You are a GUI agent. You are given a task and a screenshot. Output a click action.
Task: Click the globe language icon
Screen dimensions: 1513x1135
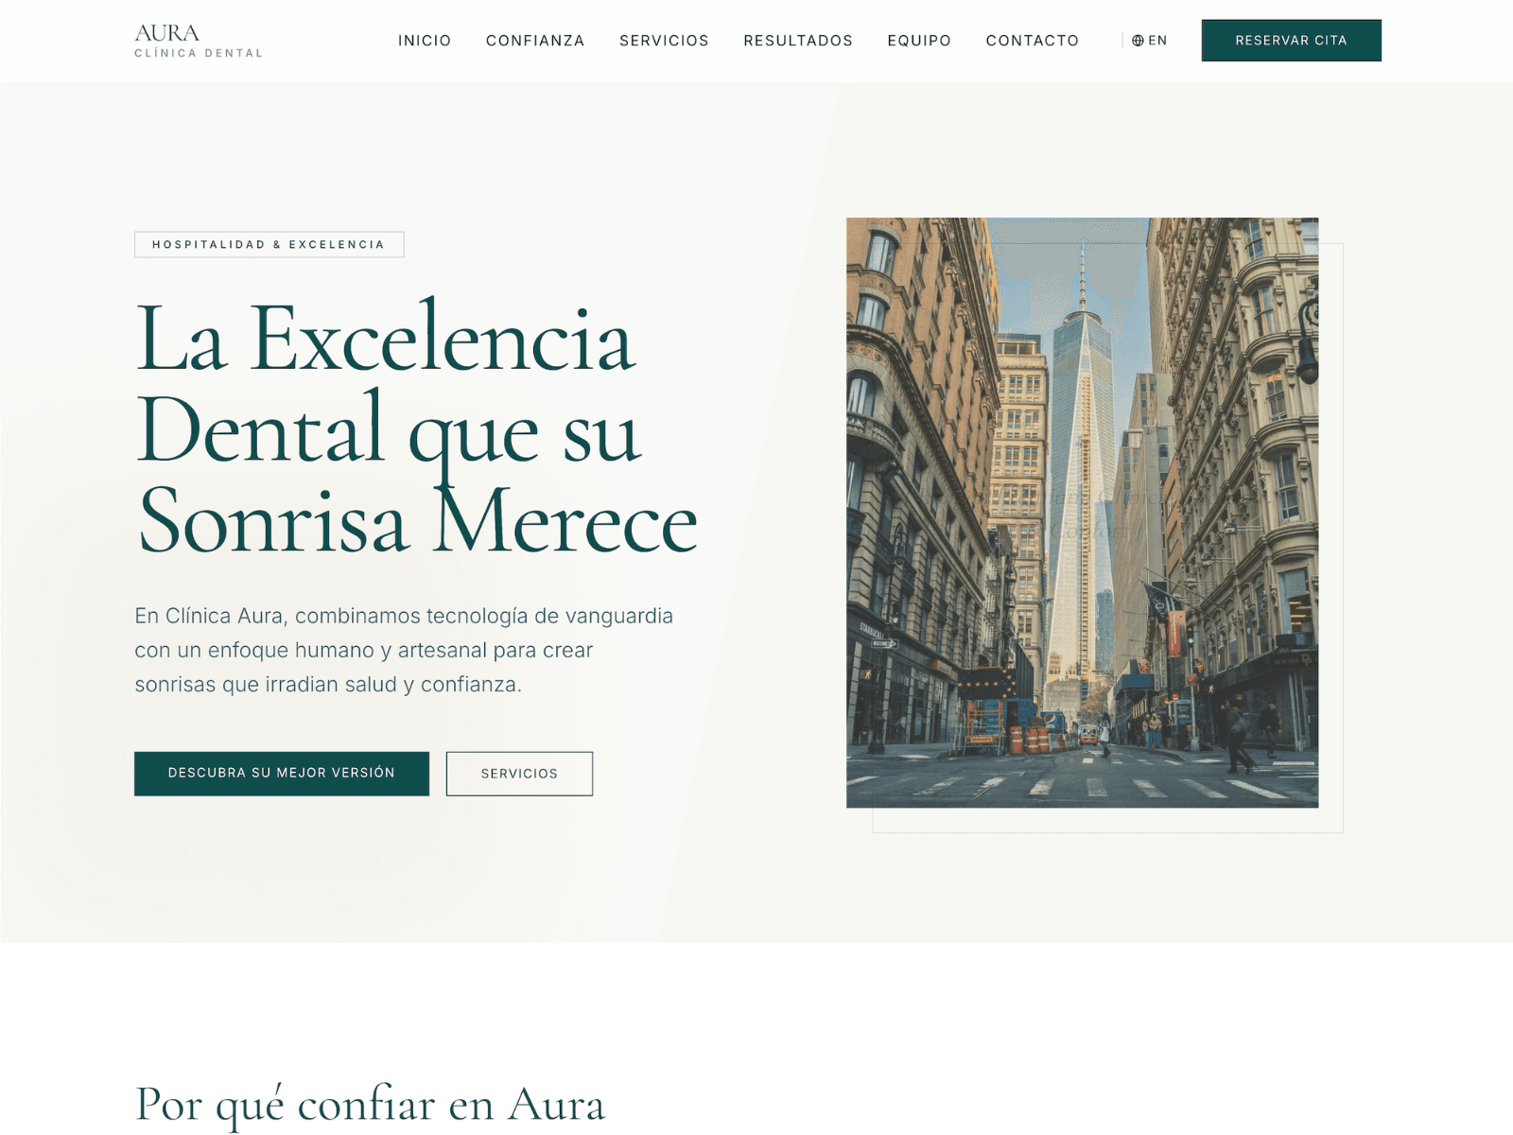[x=1136, y=40]
